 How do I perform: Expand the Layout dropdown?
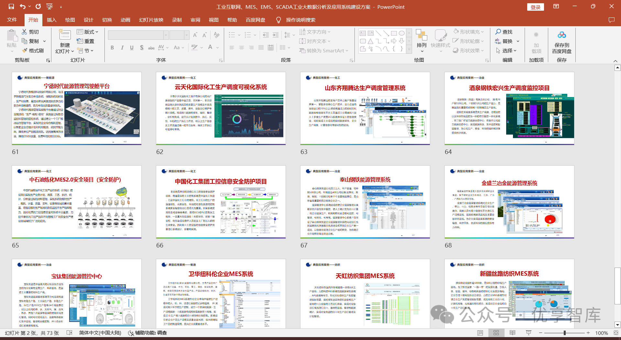pyautogui.click(x=87, y=32)
